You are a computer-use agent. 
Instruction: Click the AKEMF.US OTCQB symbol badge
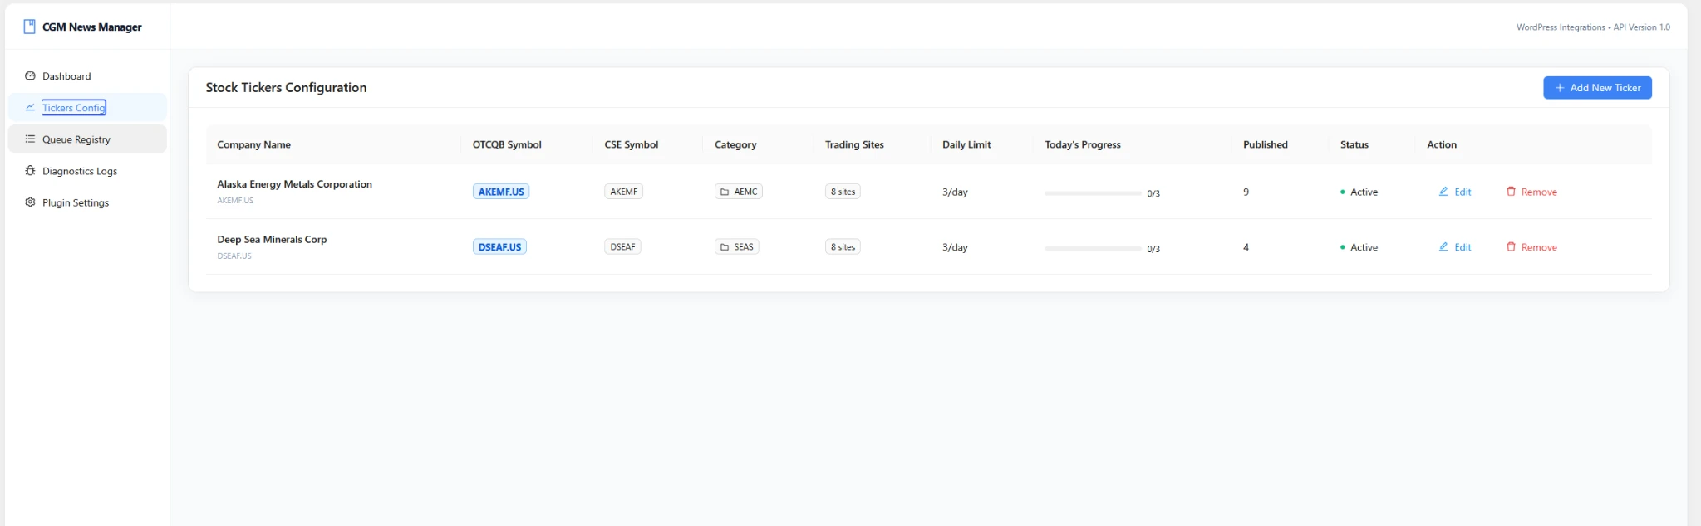click(501, 192)
